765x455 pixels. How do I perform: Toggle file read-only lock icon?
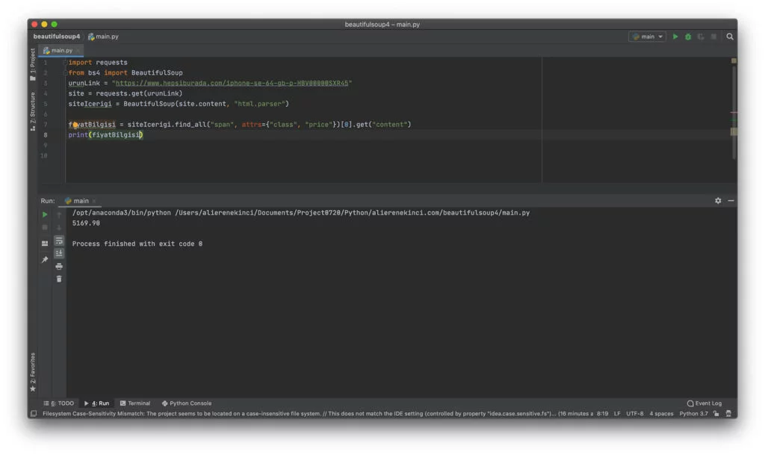(716, 414)
